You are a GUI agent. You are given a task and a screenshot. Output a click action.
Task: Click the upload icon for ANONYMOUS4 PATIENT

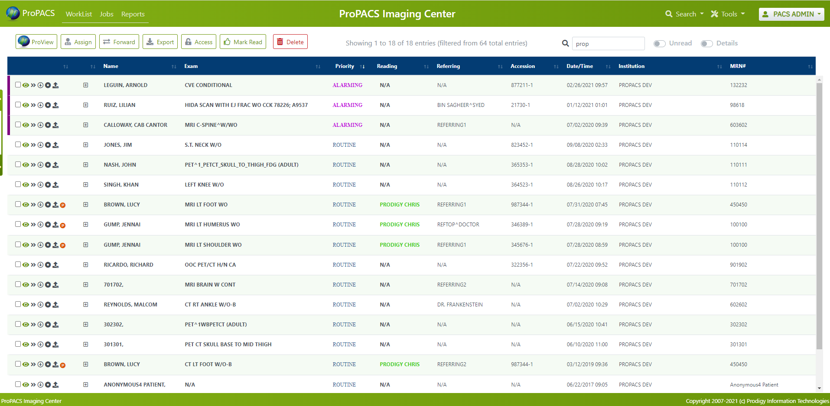point(55,385)
